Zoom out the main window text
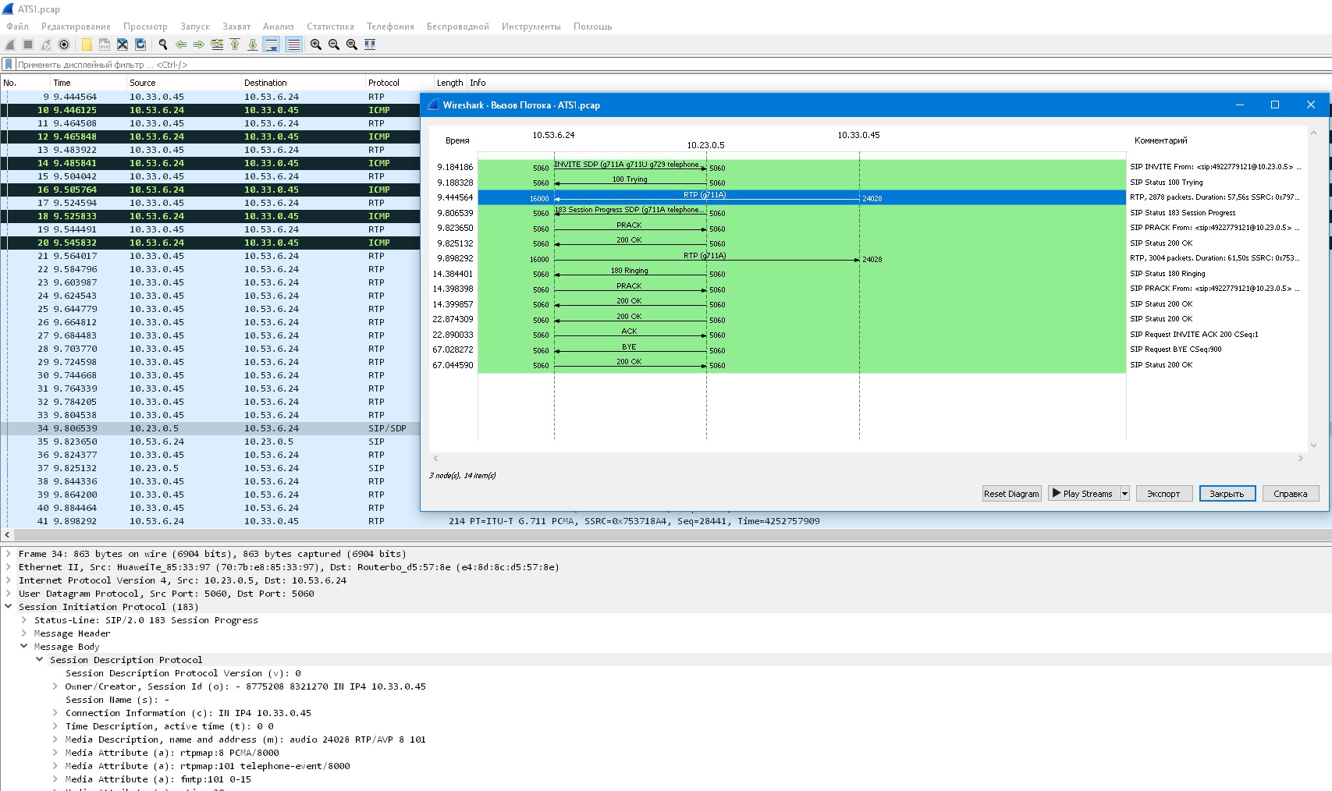The image size is (1332, 791). (x=334, y=44)
